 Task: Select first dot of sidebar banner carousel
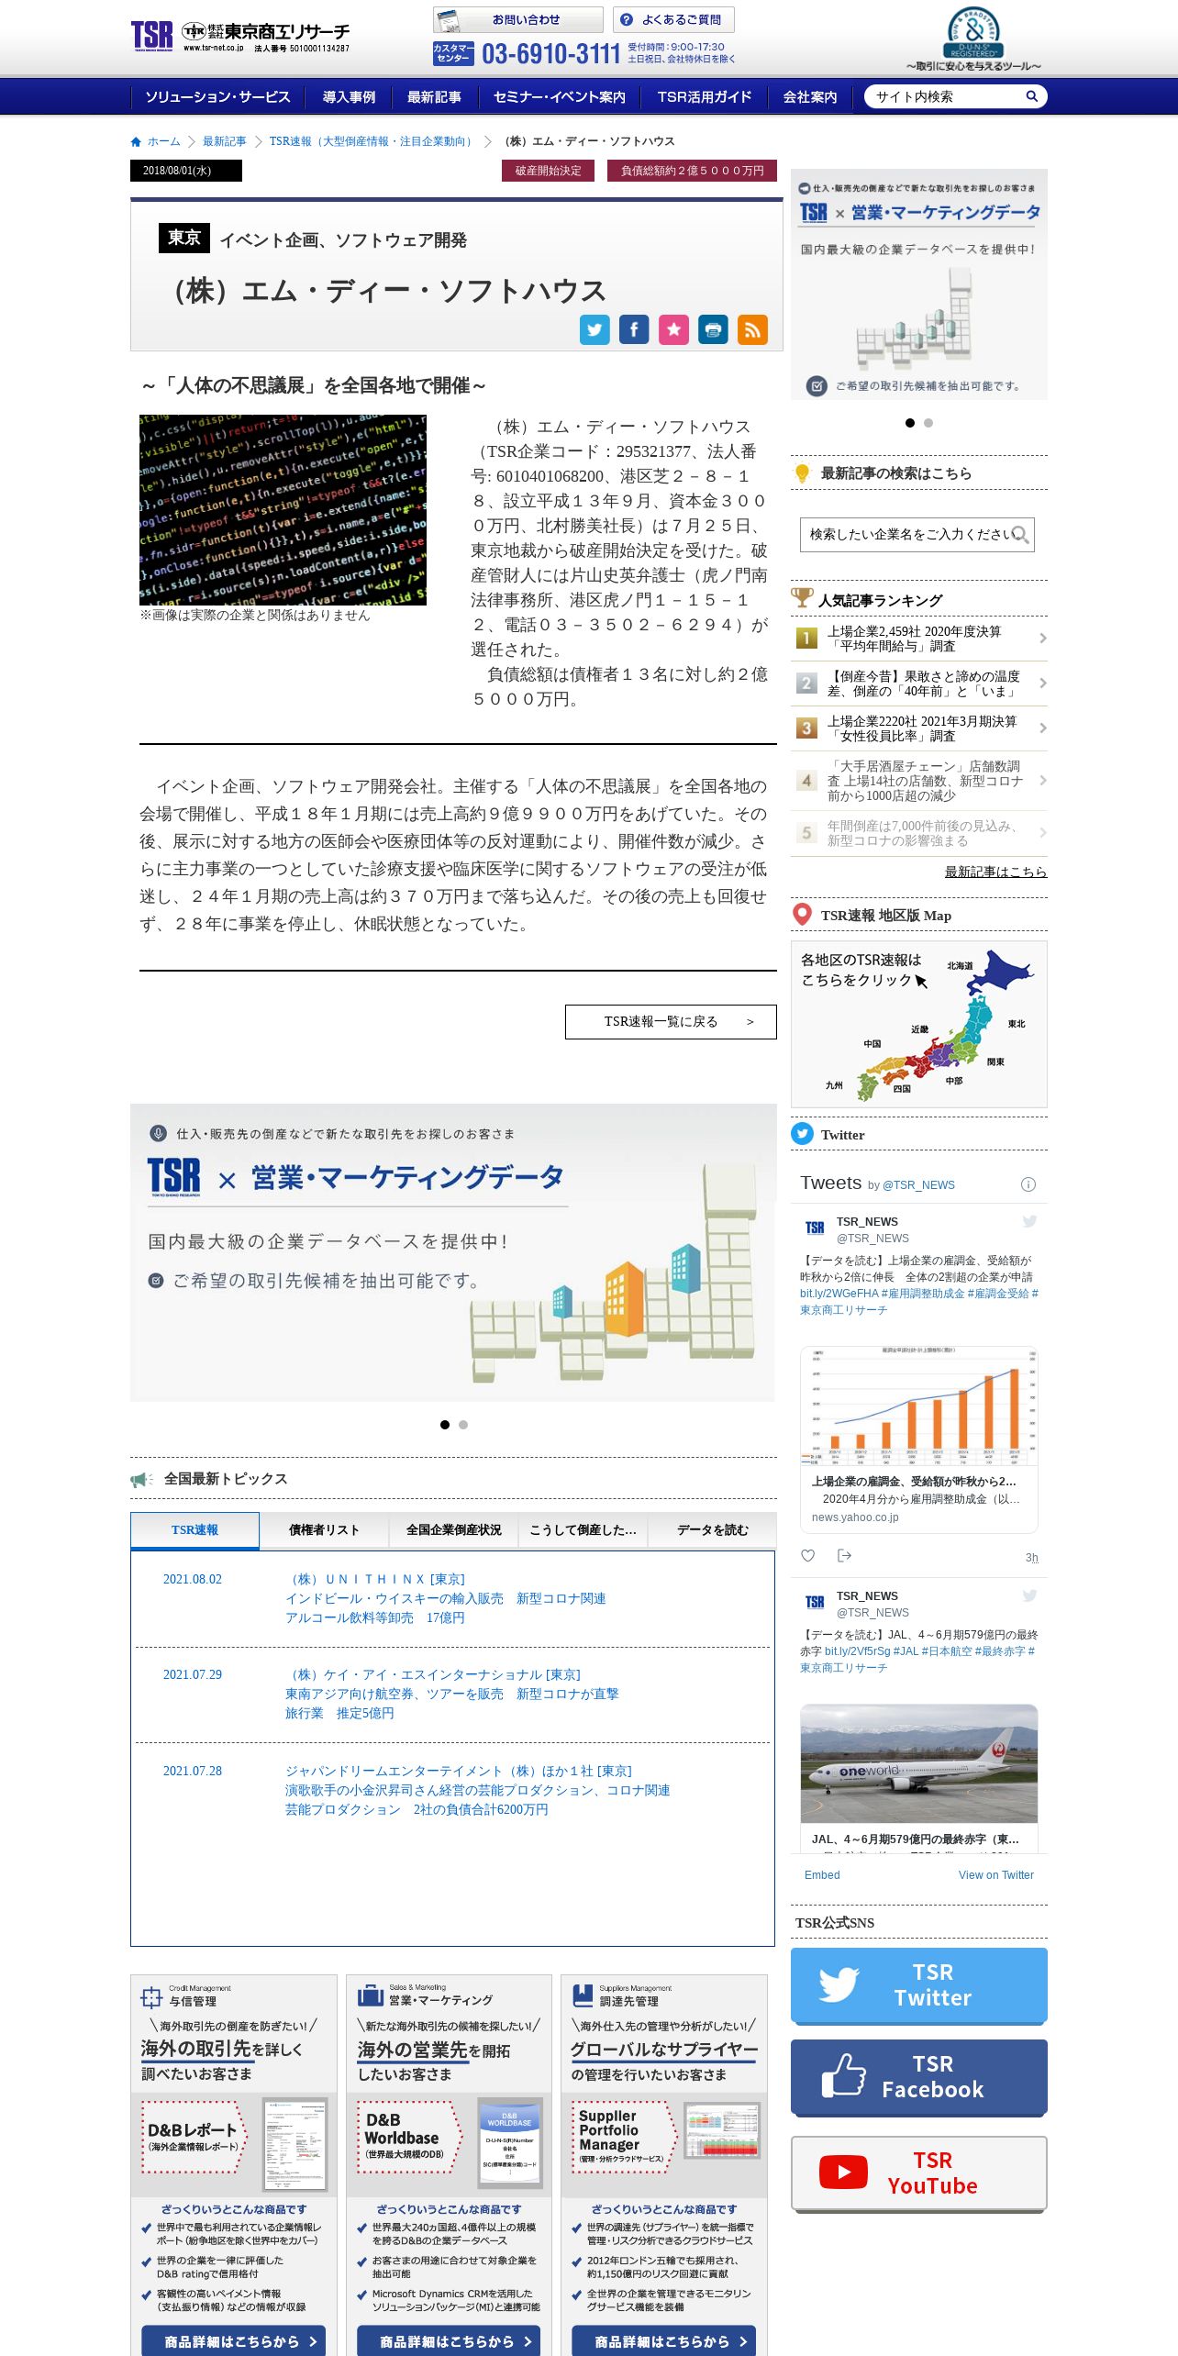tap(910, 423)
